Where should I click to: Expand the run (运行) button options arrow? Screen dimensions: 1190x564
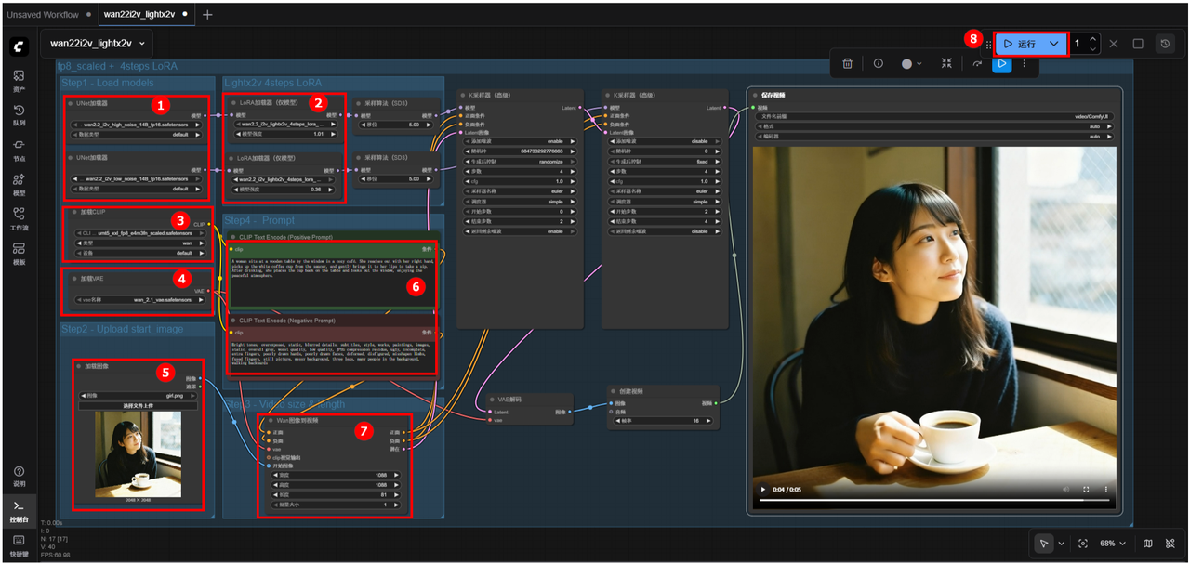click(x=1053, y=44)
